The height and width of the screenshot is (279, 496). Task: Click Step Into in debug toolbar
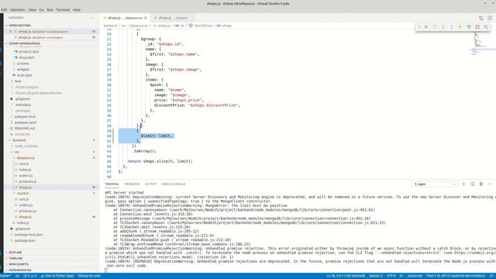click(x=443, y=27)
